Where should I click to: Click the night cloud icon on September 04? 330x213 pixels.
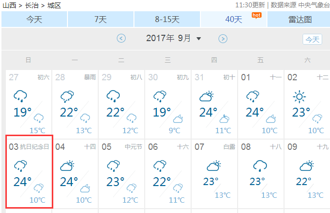coord(85,189)
